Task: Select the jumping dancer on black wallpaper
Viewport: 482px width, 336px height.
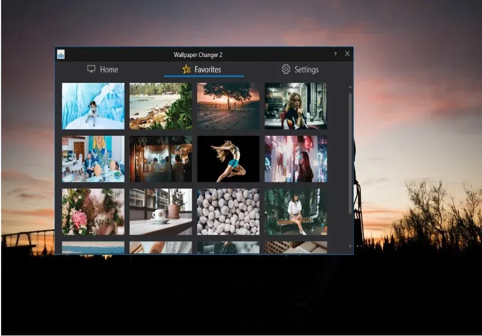Action: [x=228, y=159]
